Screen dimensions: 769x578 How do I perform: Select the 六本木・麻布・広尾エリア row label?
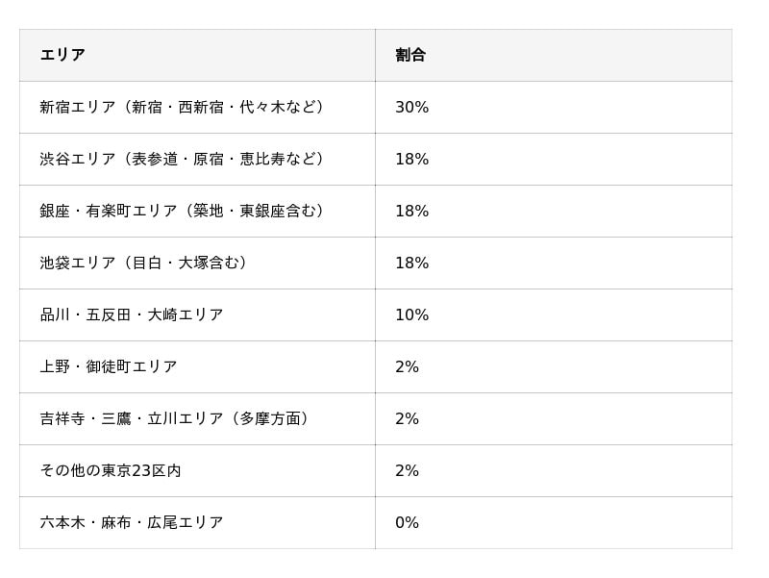click(x=132, y=523)
